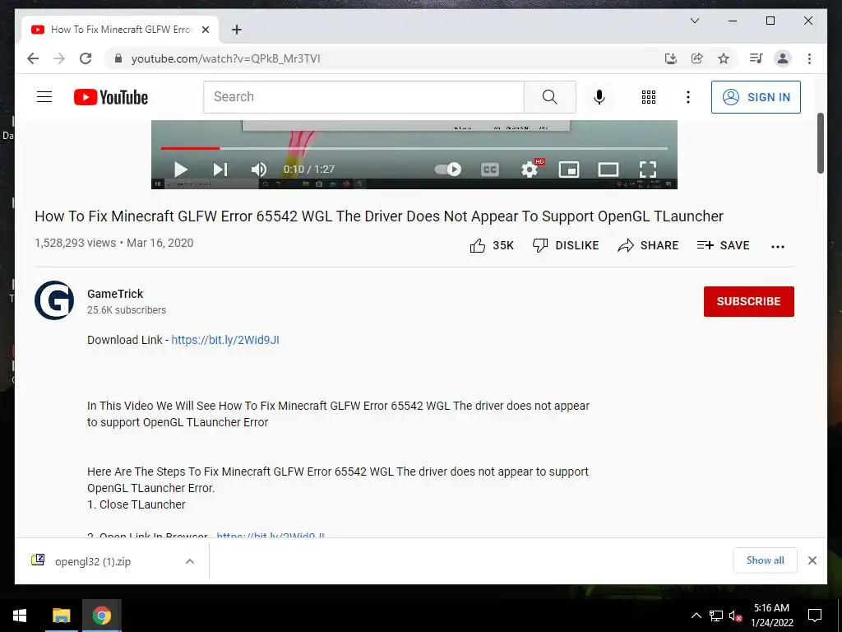Screen dimensions: 842x632
Task: Close the YouTube tab
Action: [x=205, y=30]
